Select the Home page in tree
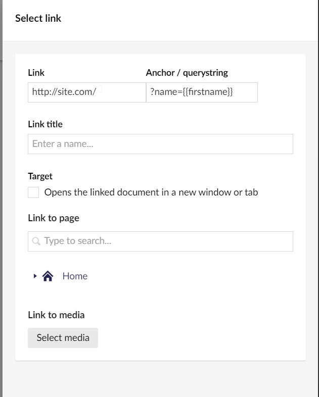Image resolution: width=319 pixels, height=397 pixels. pos(75,276)
